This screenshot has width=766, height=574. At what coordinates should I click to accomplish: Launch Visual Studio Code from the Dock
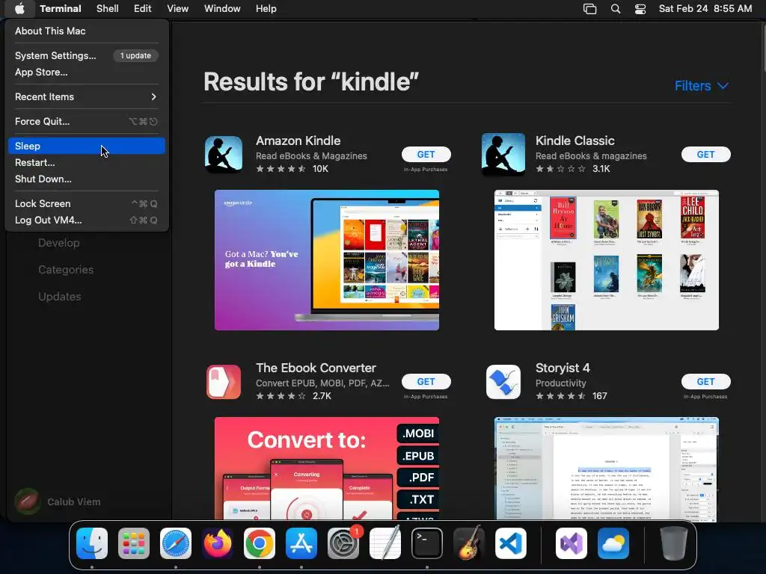click(x=511, y=543)
